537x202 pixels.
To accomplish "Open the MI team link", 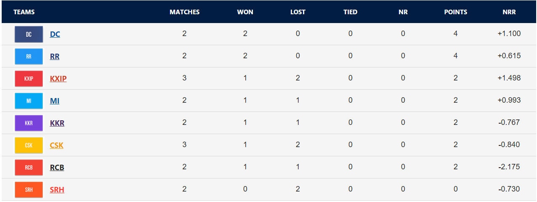I will [x=55, y=101].
